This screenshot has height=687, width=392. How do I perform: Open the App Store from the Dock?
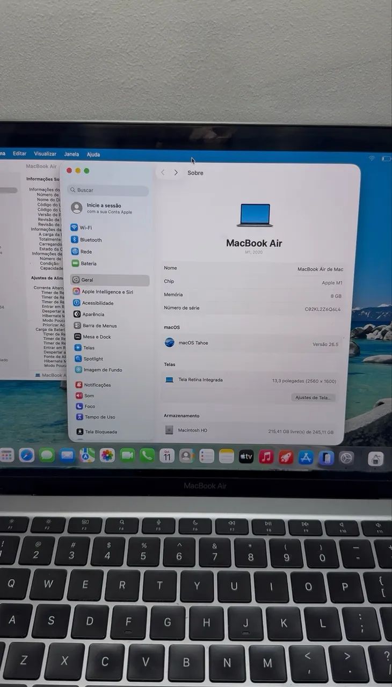[x=306, y=457]
